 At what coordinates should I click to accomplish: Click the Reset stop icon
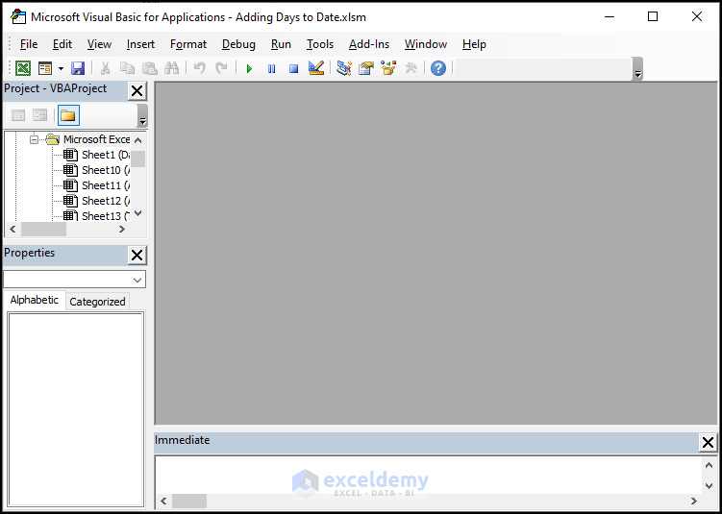294,69
